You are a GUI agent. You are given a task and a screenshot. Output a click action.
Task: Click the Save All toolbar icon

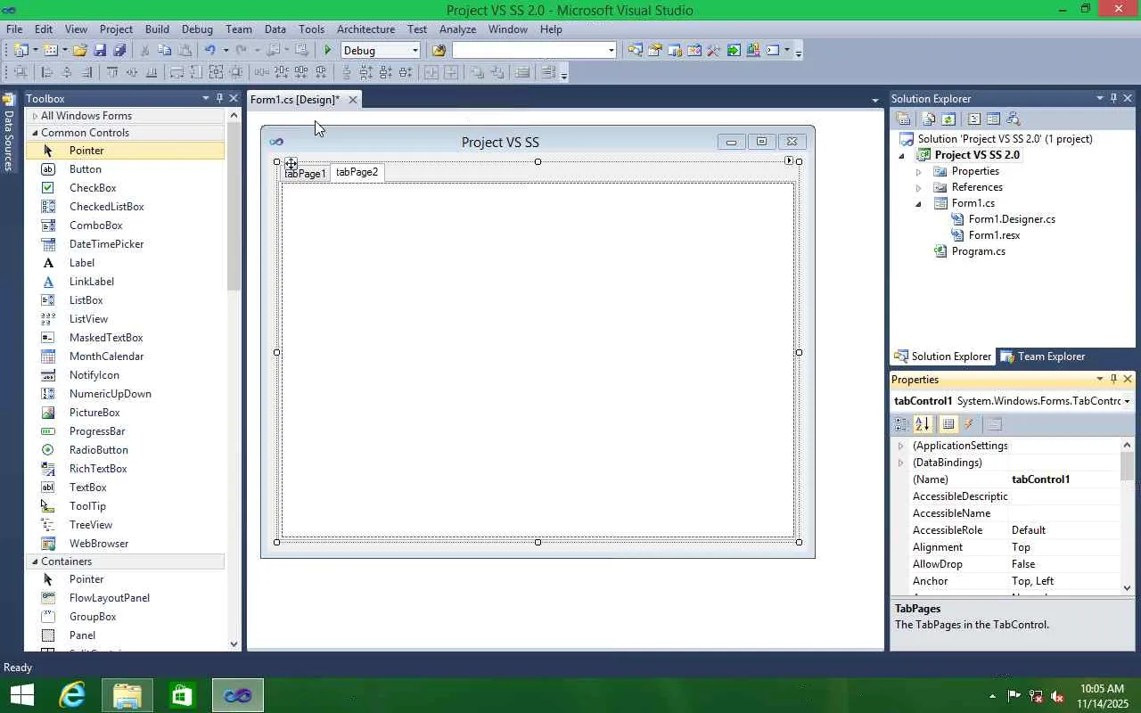click(119, 51)
